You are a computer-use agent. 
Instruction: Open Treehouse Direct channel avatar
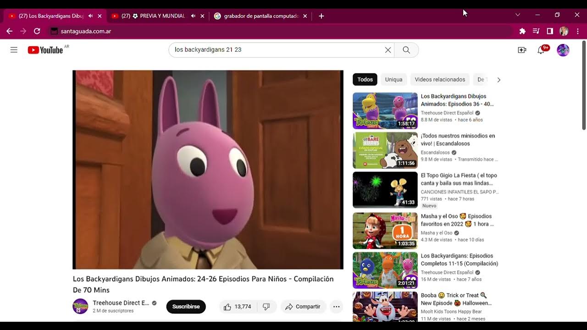pos(80,306)
